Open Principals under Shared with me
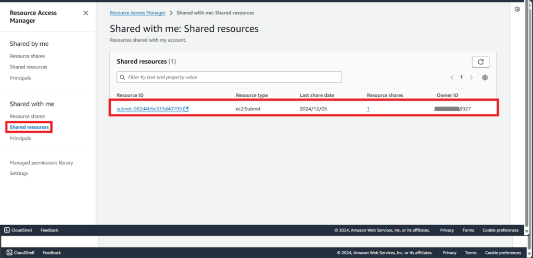Screen dimensions: 533x258 (20, 138)
